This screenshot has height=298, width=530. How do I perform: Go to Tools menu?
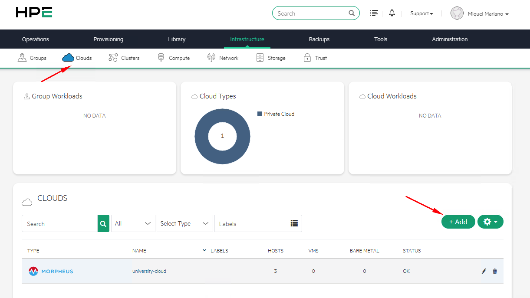pos(381,39)
